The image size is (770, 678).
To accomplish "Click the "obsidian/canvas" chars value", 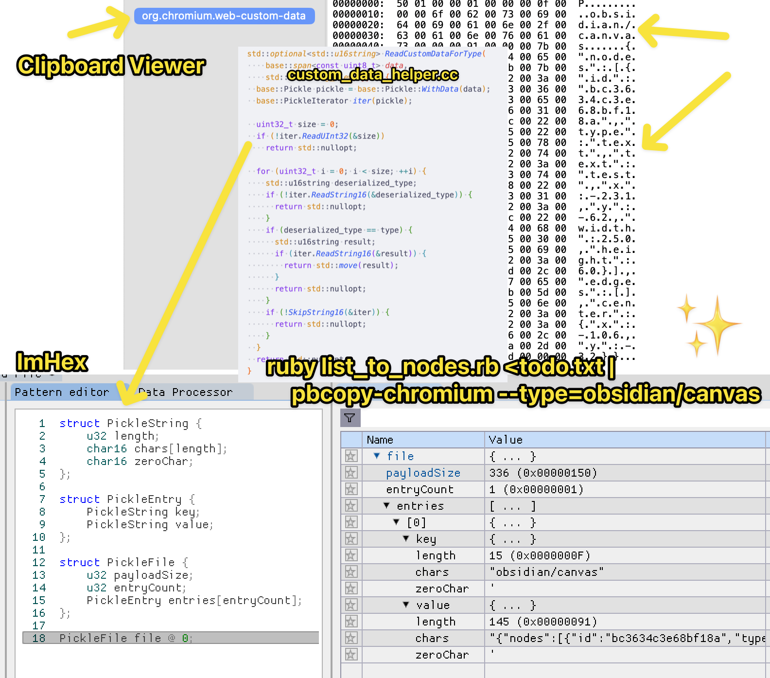I will point(546,572).
